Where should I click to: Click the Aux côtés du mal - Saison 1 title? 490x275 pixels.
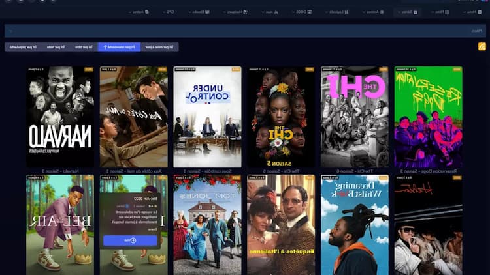[x=134, y=171]
